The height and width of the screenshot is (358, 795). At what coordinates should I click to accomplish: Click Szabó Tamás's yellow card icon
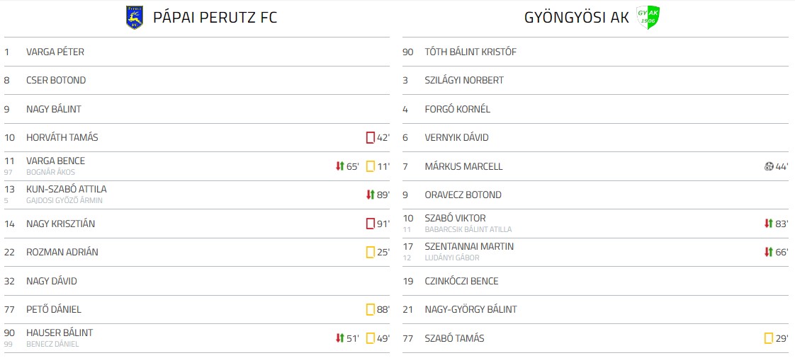[769, 338]
